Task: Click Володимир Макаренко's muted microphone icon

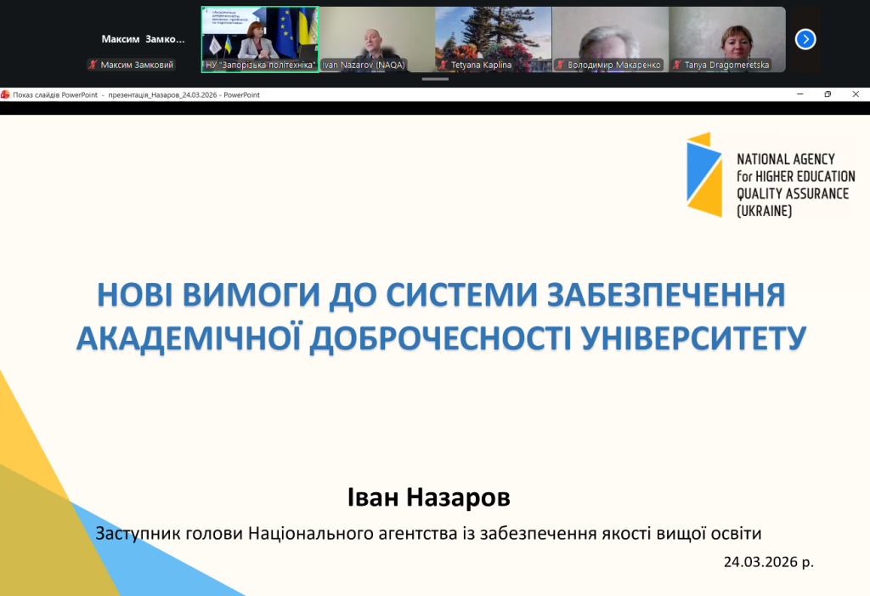Action: (x=560, y=65)
